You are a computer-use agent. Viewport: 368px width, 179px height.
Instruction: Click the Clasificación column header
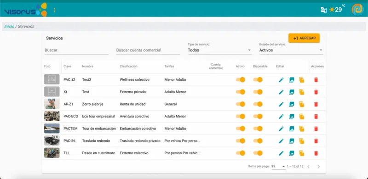pyautogui.click(x=128, y=66)
